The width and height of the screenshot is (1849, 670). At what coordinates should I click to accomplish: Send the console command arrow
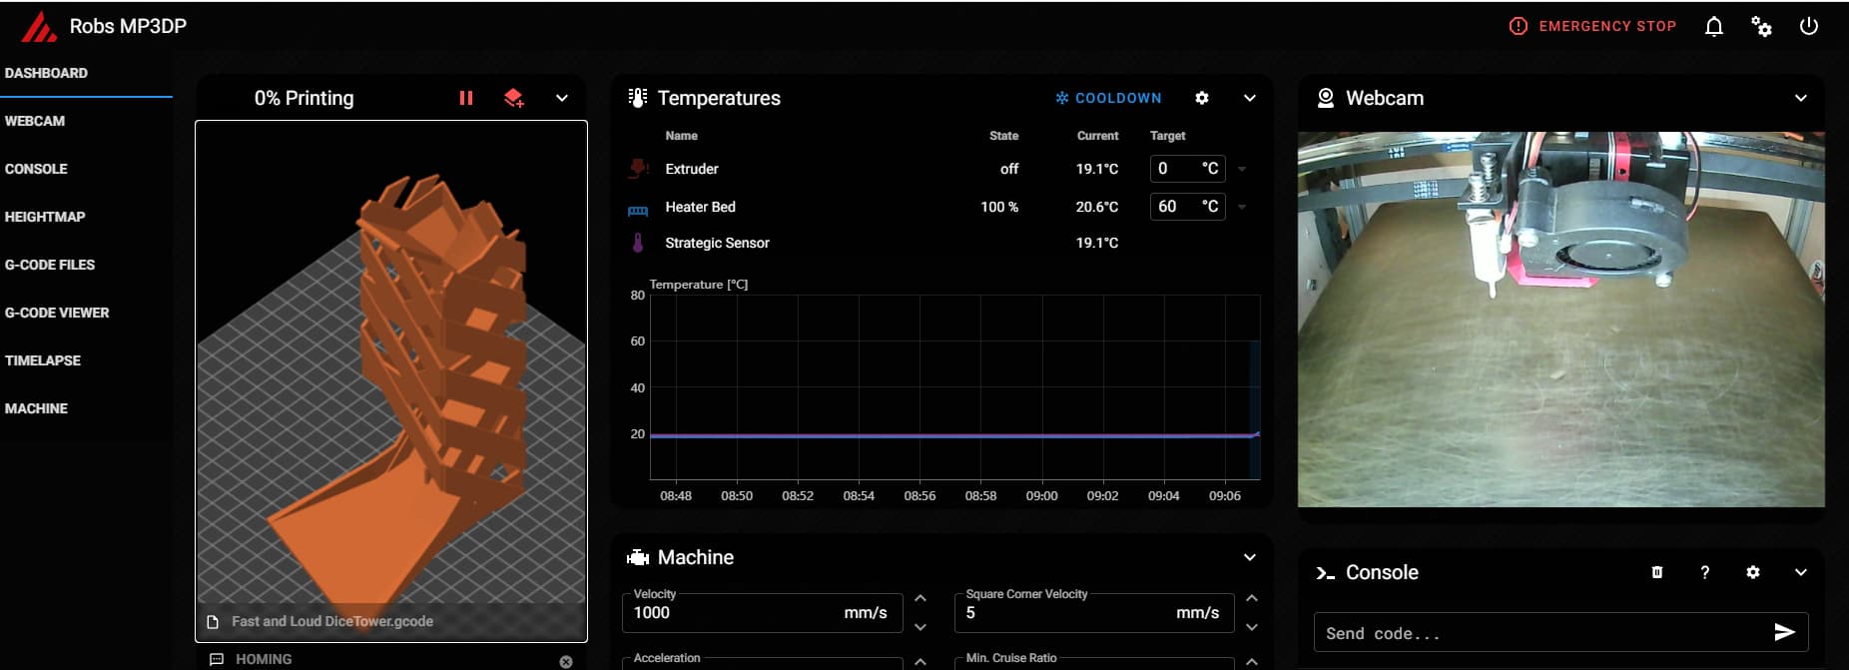tap(1784, 632)
